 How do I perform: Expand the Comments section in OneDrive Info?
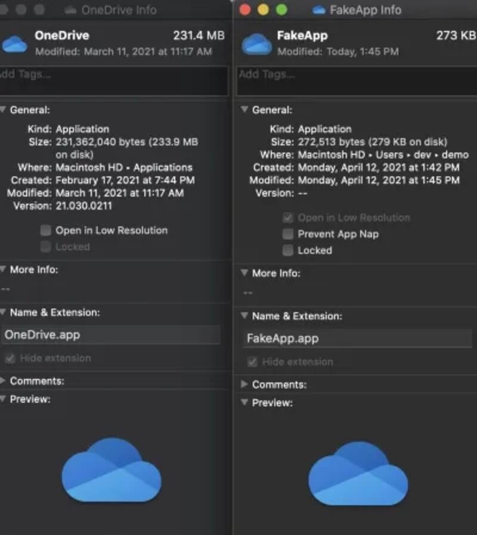(3, 381)
